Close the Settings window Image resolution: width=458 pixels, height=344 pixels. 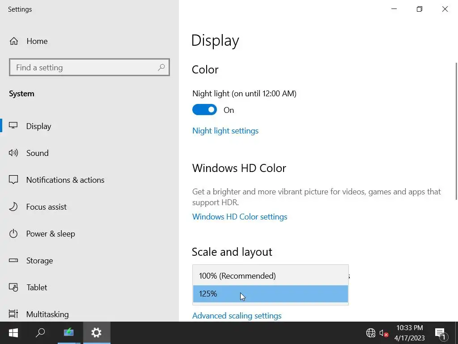click(x=445, y=9)
